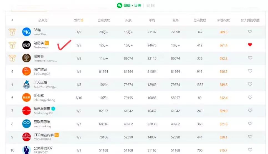Open the 公关界的007 account name link
Screen dimensions: 268x154
(43, 148)
